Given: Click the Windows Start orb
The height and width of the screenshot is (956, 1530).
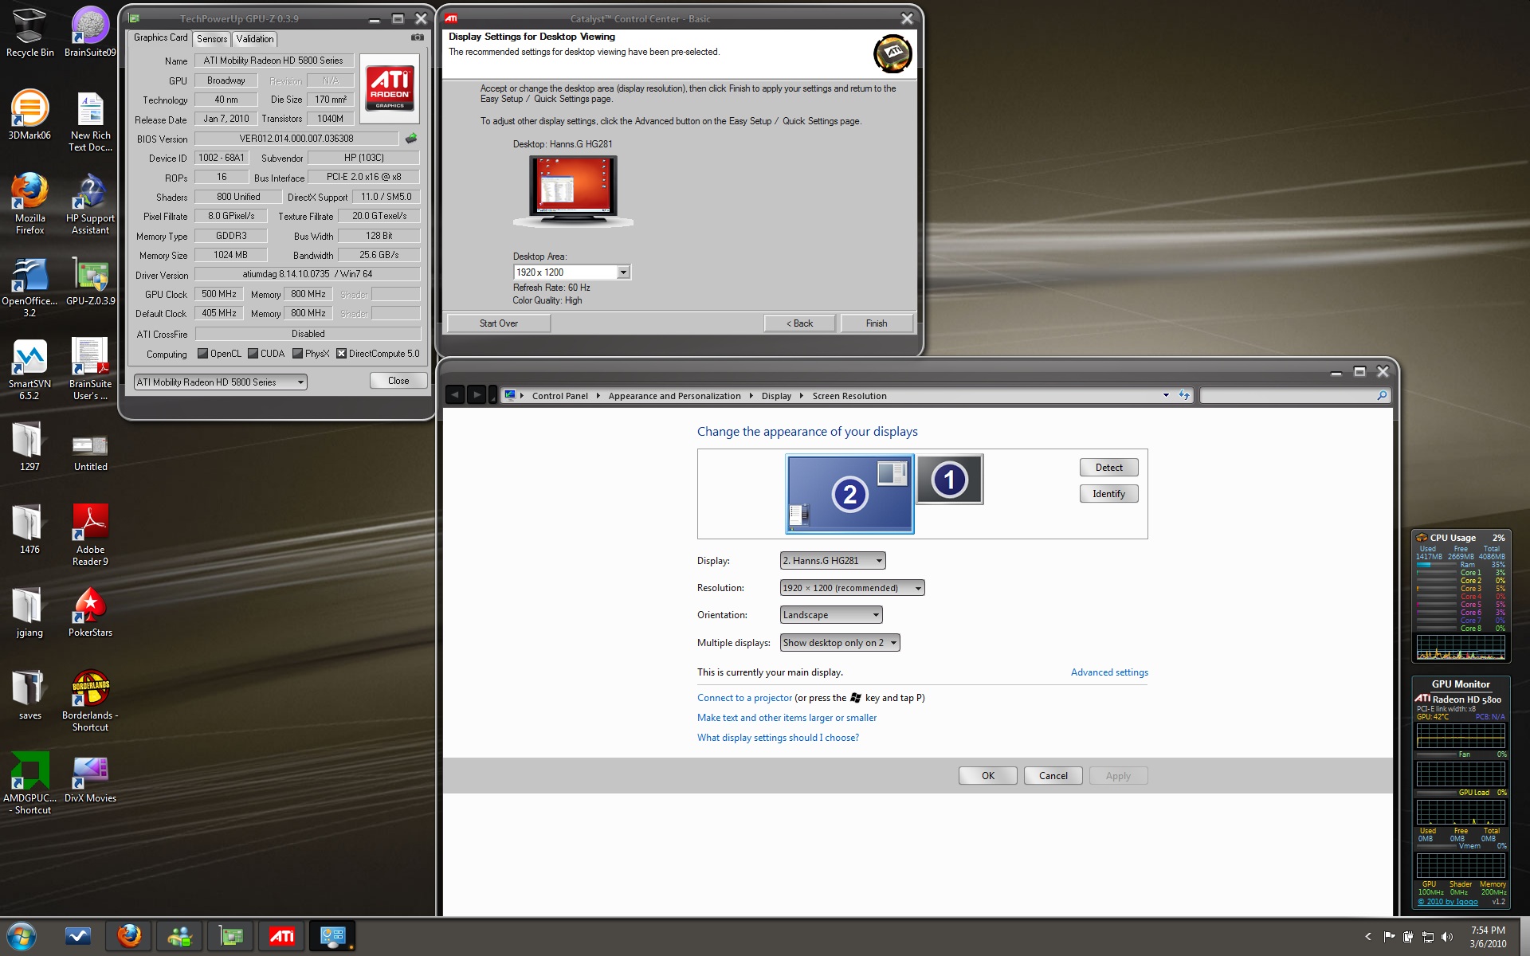Looking at the screenshot, I should tap(22, 936).
